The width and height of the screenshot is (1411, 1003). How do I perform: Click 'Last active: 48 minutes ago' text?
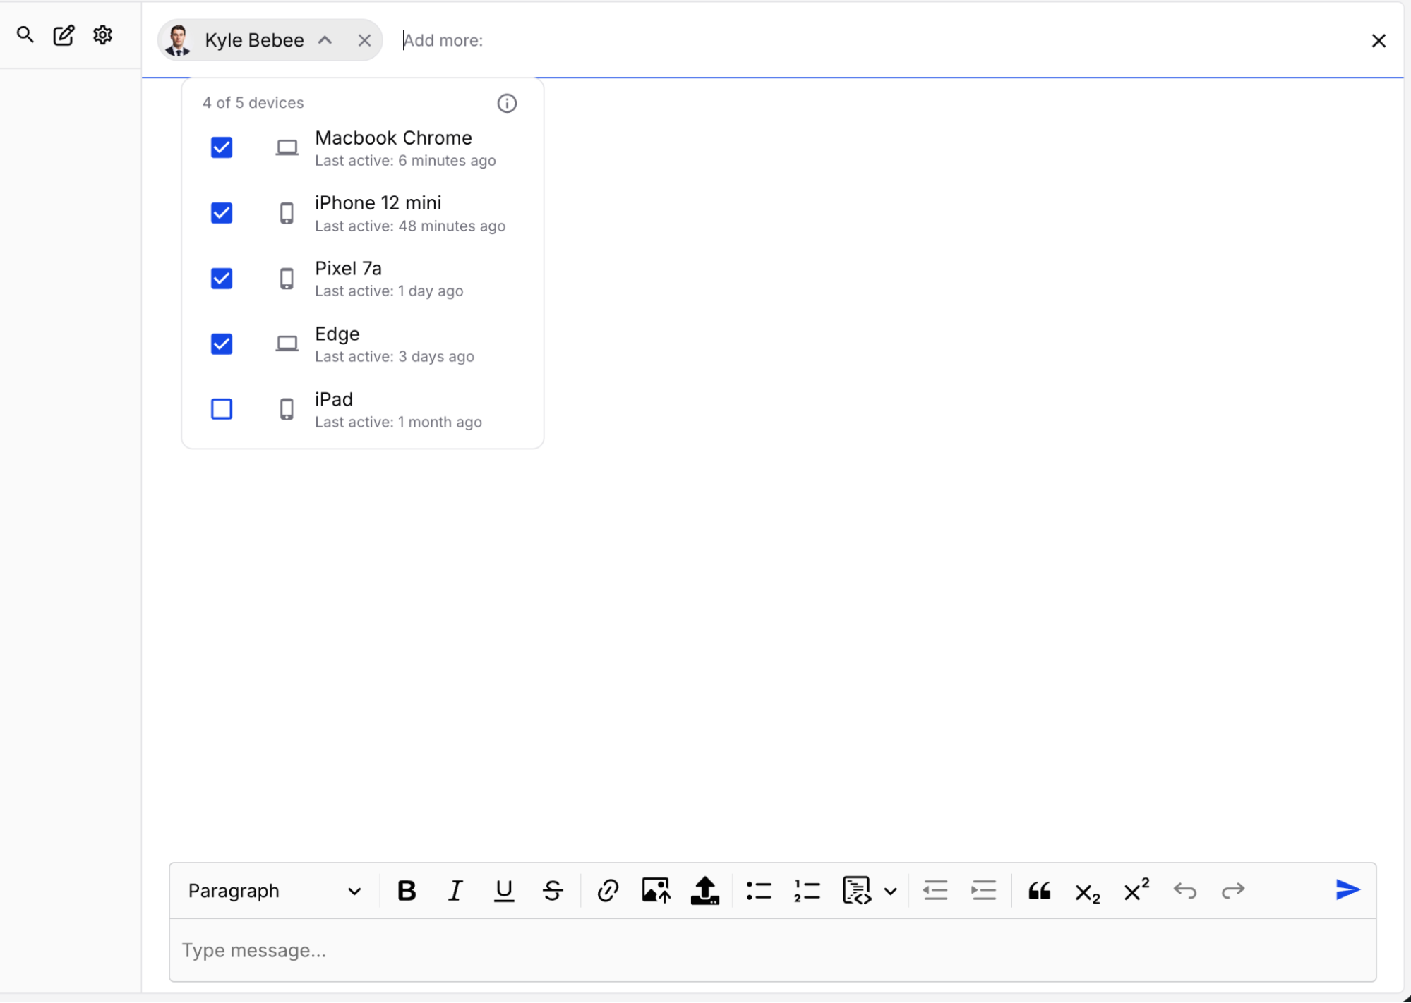410,226
